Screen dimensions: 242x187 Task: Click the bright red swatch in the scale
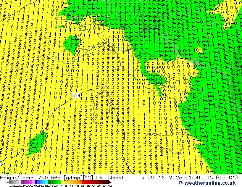click(x=83, y=182)
